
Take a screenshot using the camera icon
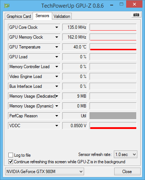pyautogui.click(x=136, y=15)
